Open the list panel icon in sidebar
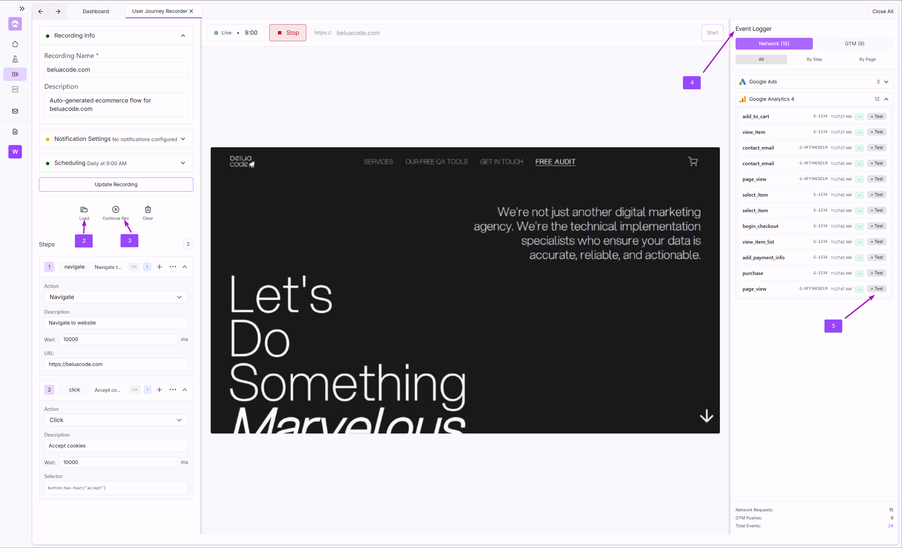Viewport: 902px width, 548px height. pyautogui.click(x=15, y=89)
